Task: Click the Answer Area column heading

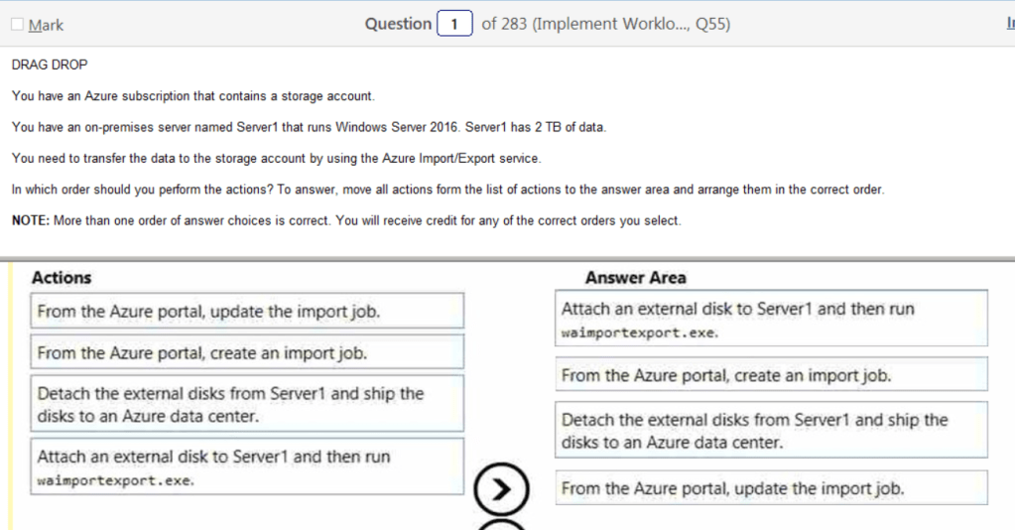Action: [x=635, y=278]
